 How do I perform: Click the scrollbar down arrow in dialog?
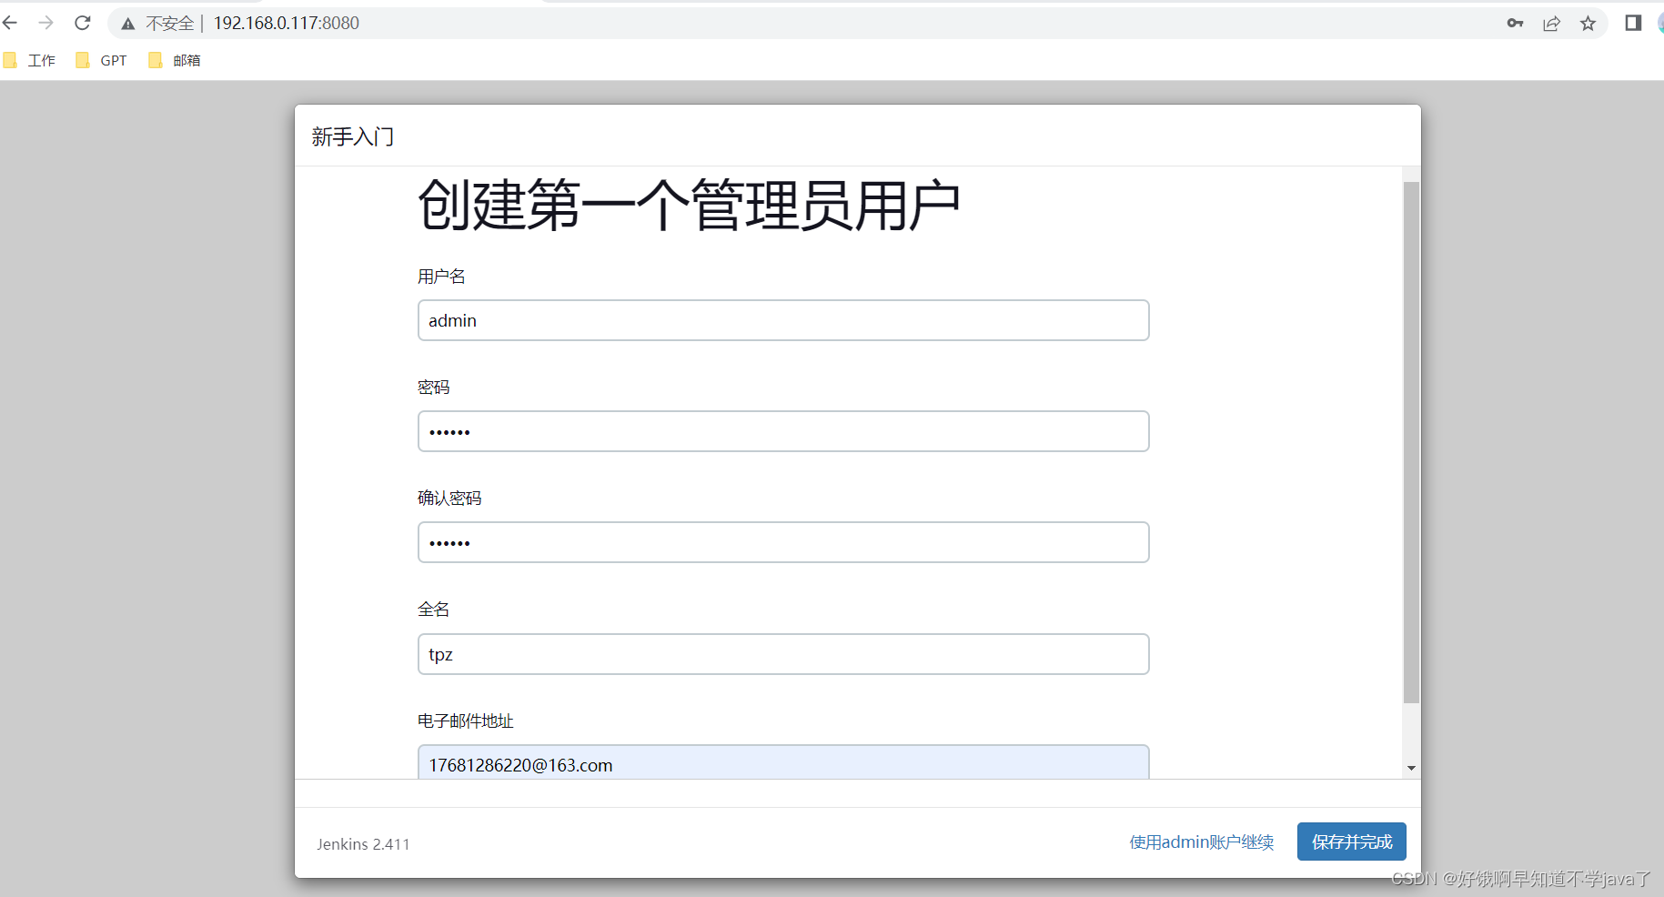click(x=1411, y=768)
